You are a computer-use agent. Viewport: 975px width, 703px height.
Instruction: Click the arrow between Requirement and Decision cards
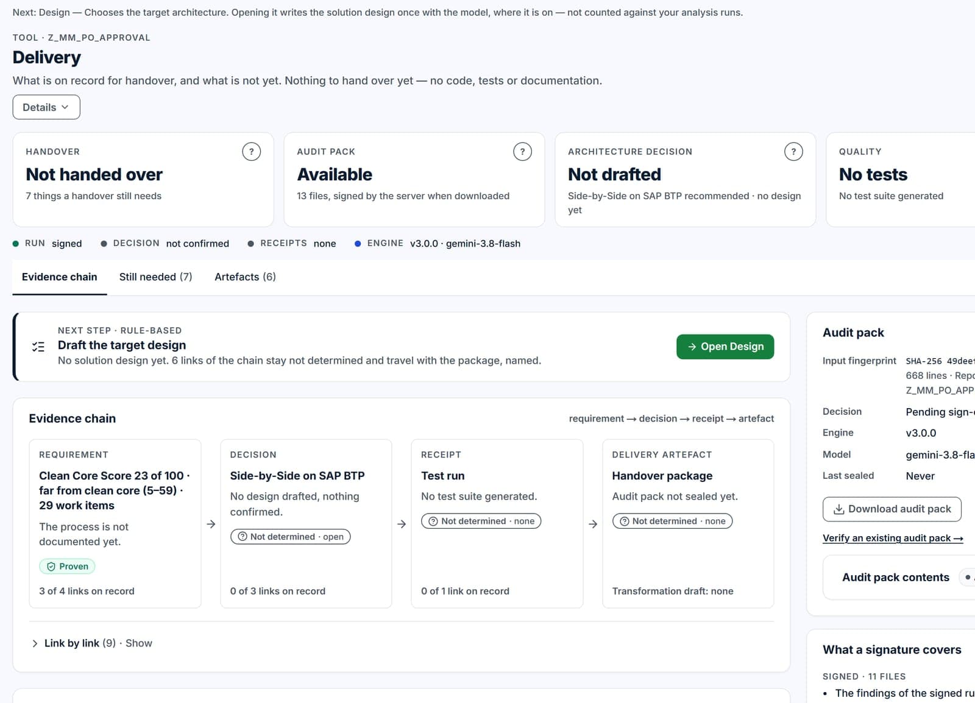(x=211, y=524)
